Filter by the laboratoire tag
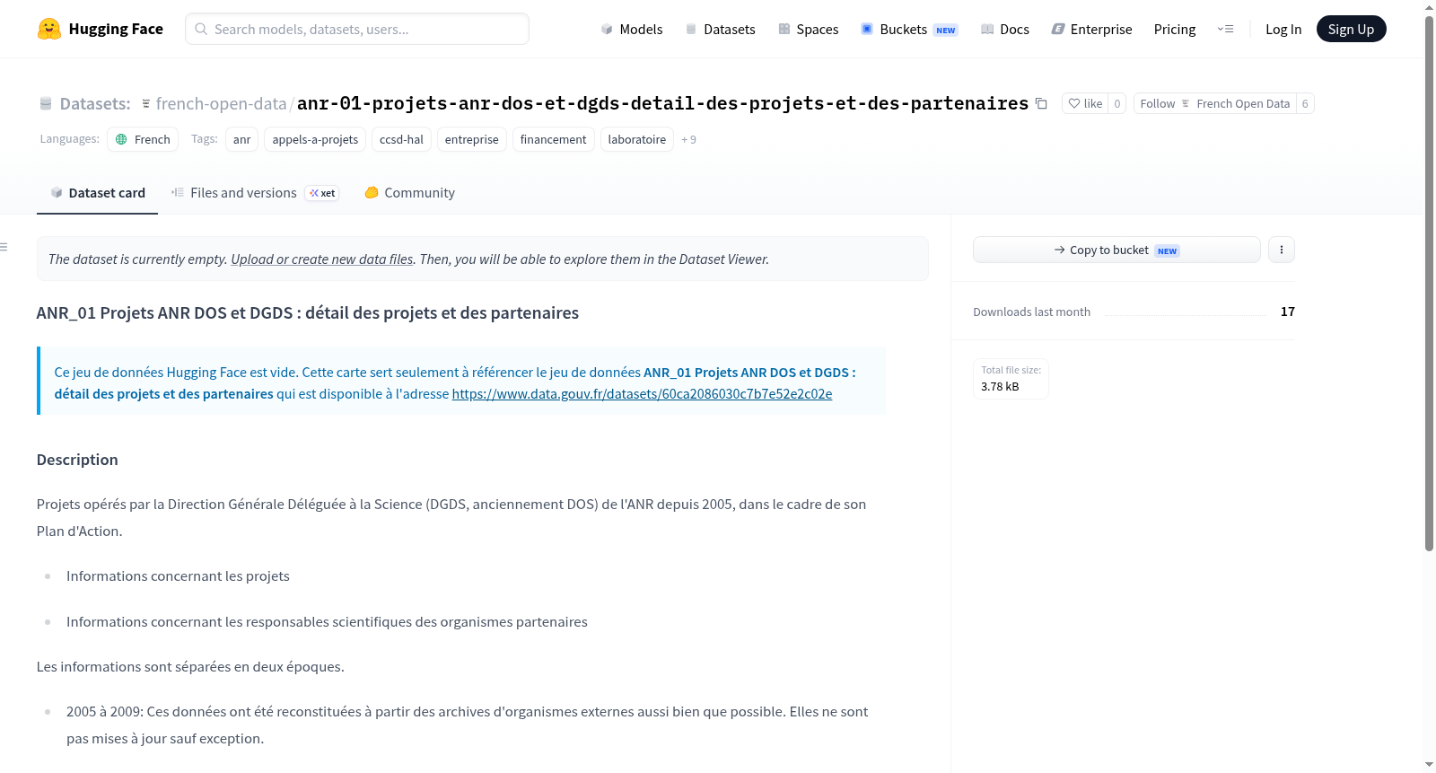Screen dimensions: 1436x773 coord(636,139)
